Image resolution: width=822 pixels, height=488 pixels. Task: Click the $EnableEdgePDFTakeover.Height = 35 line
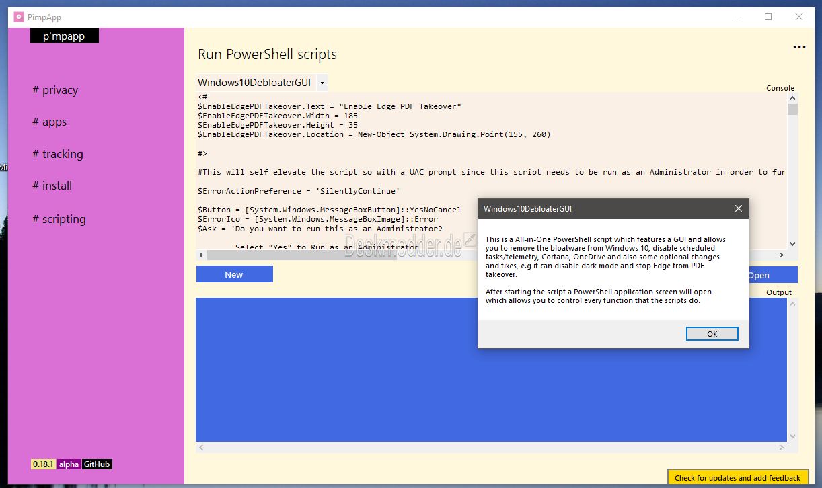[x=278, y=125]
